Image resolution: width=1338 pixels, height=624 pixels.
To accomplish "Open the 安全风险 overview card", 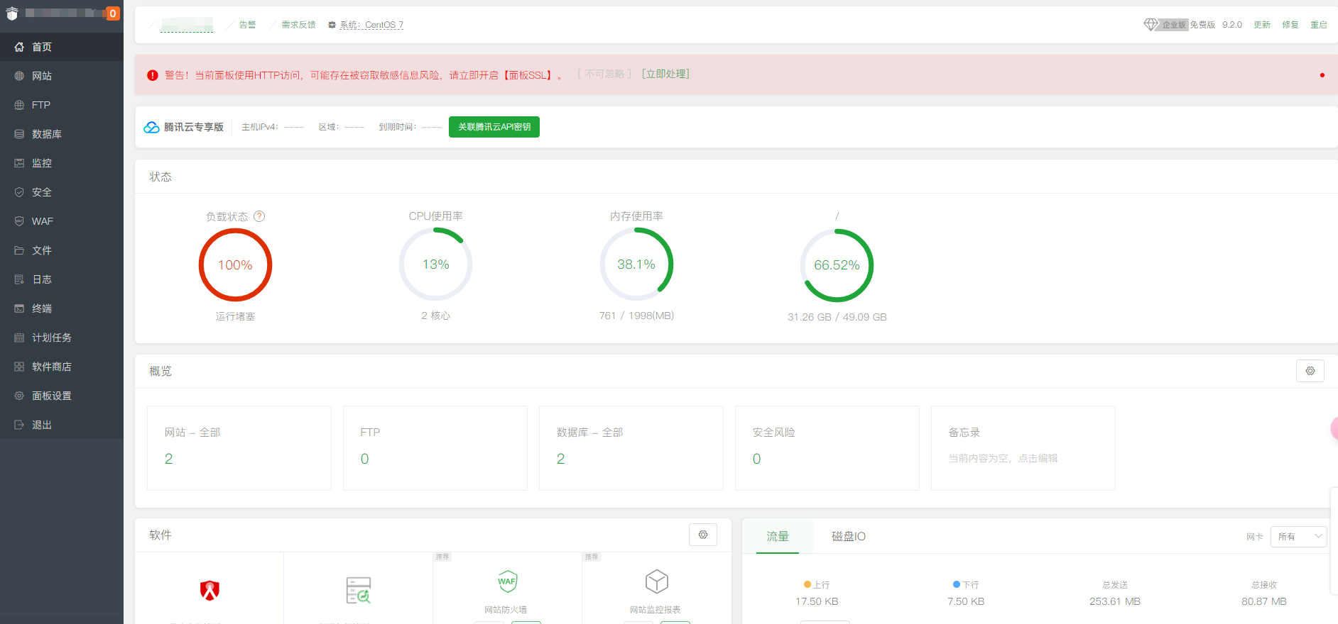I will [827, 448].
